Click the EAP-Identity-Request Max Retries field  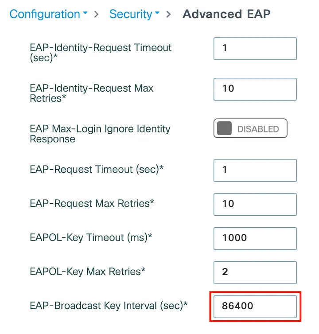255,89
